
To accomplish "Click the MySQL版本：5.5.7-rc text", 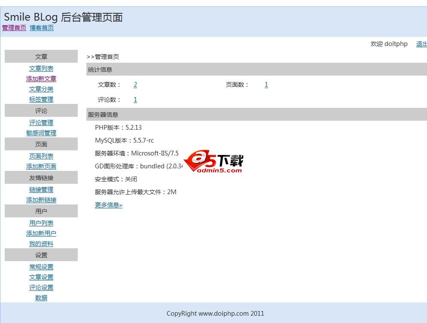I will pyautogui.click(x=124, y=140).
